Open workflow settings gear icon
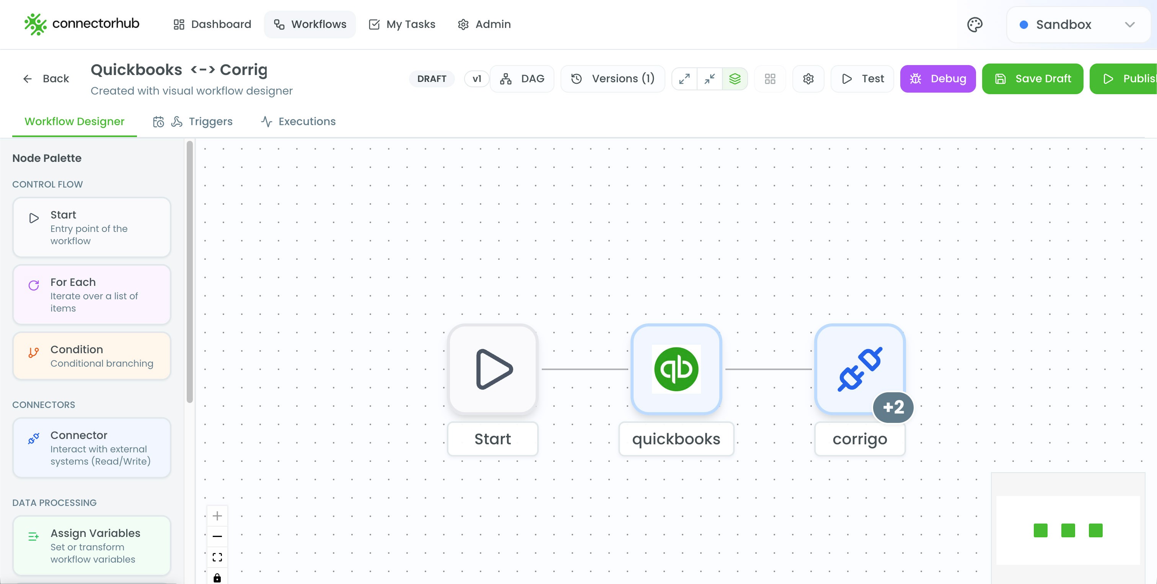 coord(808,79)
